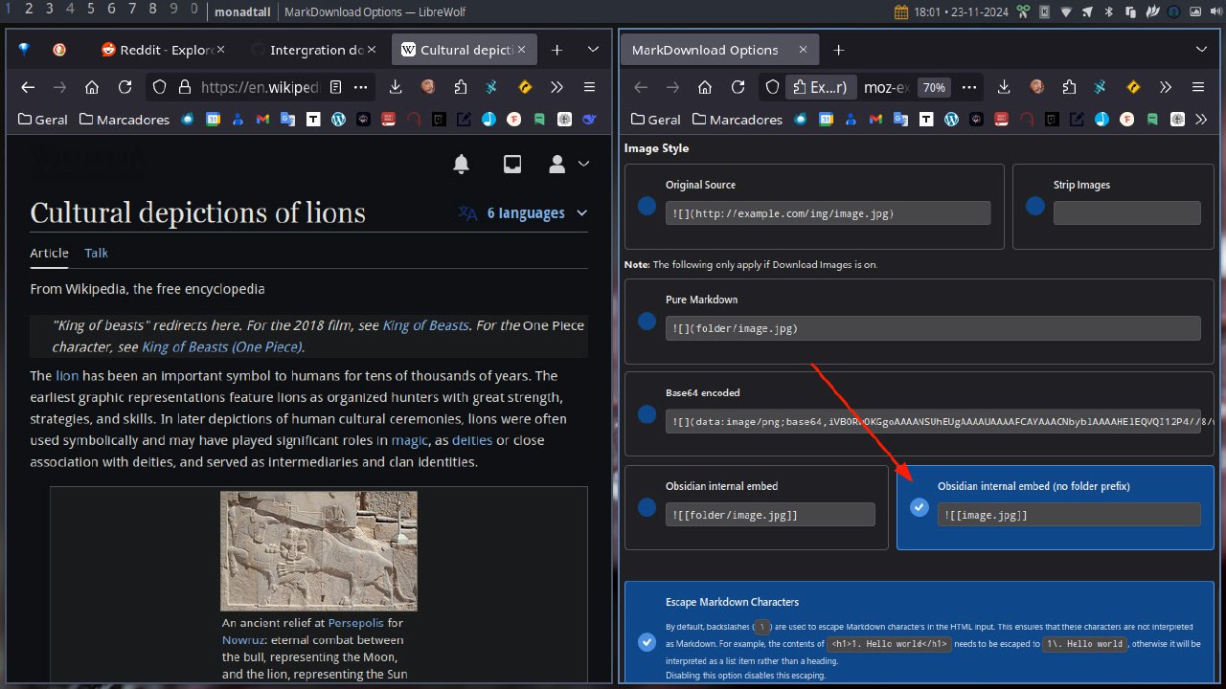
Task: Reload the MarkDownload Options page
Action: coord(738,87)
